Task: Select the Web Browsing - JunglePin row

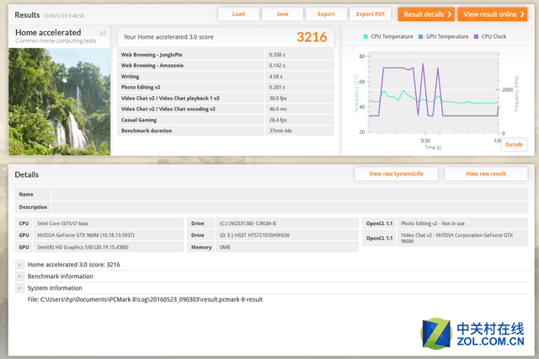Action: tap(226, 55)
